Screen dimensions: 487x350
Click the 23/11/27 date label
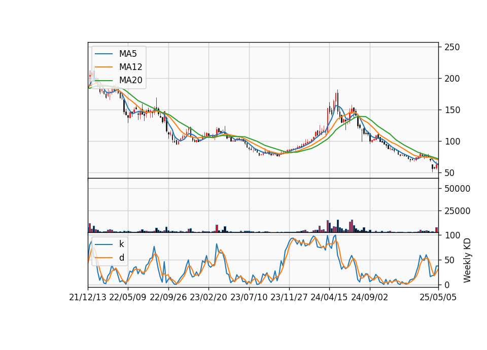coord(289,297)
